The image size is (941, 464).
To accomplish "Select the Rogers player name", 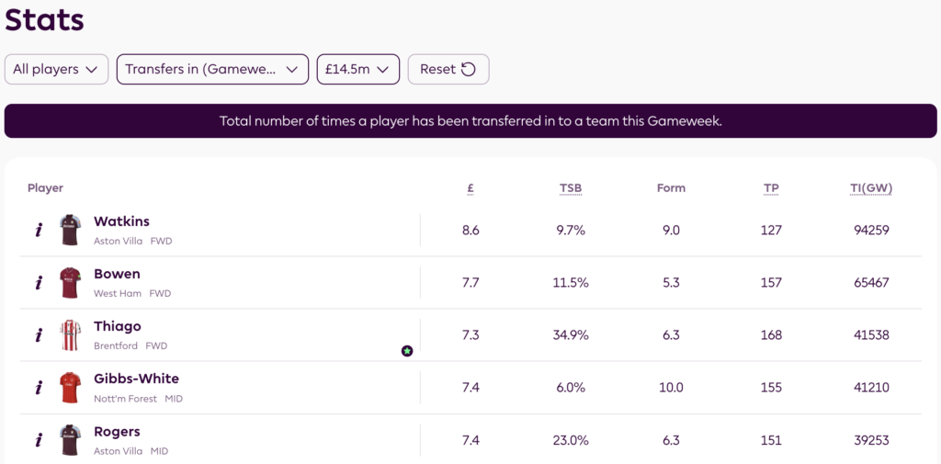I will [x=119, y=432].
